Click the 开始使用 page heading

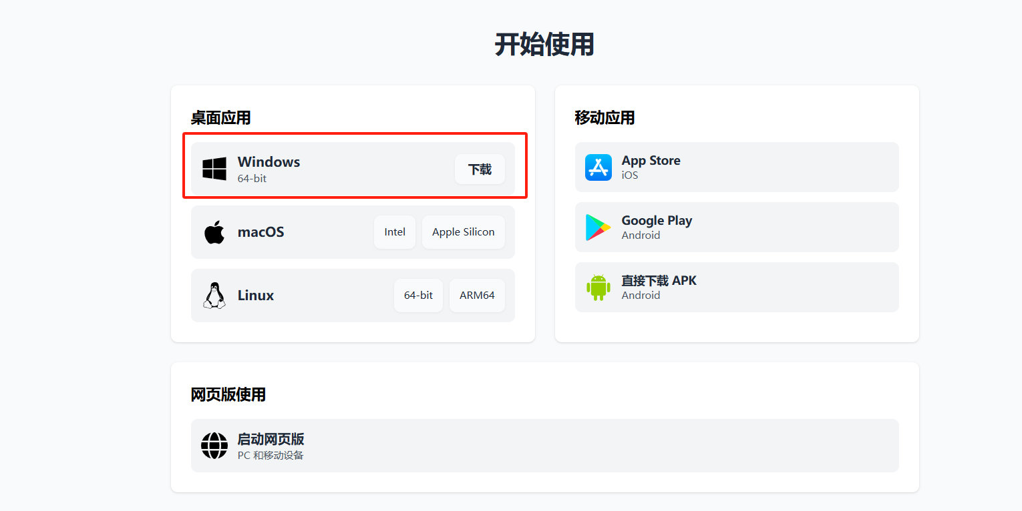click(545, 45)
